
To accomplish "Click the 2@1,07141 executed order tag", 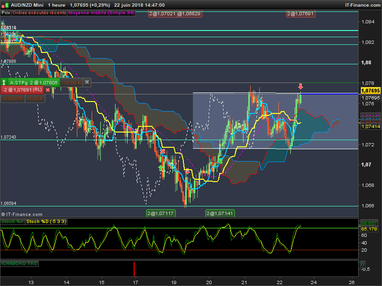I will tap(220, 213).
